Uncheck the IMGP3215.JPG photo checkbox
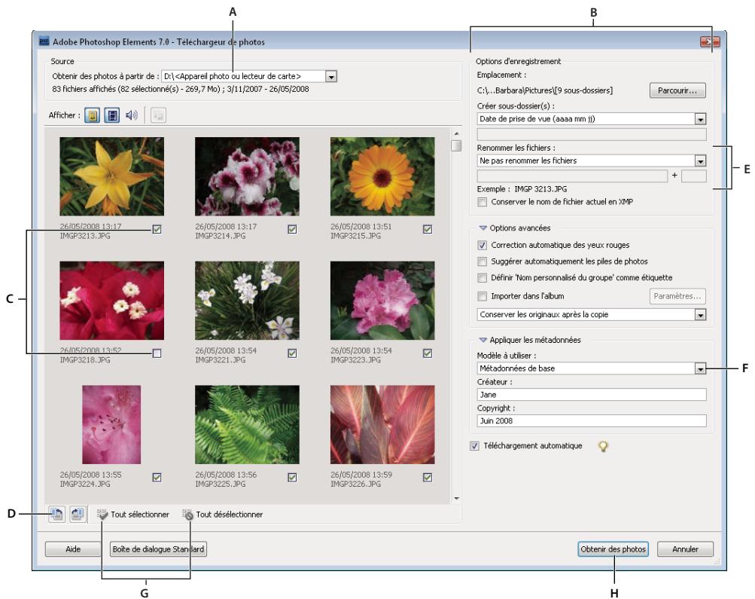Screen dimensions: 755x599 (x=428, y=229)
